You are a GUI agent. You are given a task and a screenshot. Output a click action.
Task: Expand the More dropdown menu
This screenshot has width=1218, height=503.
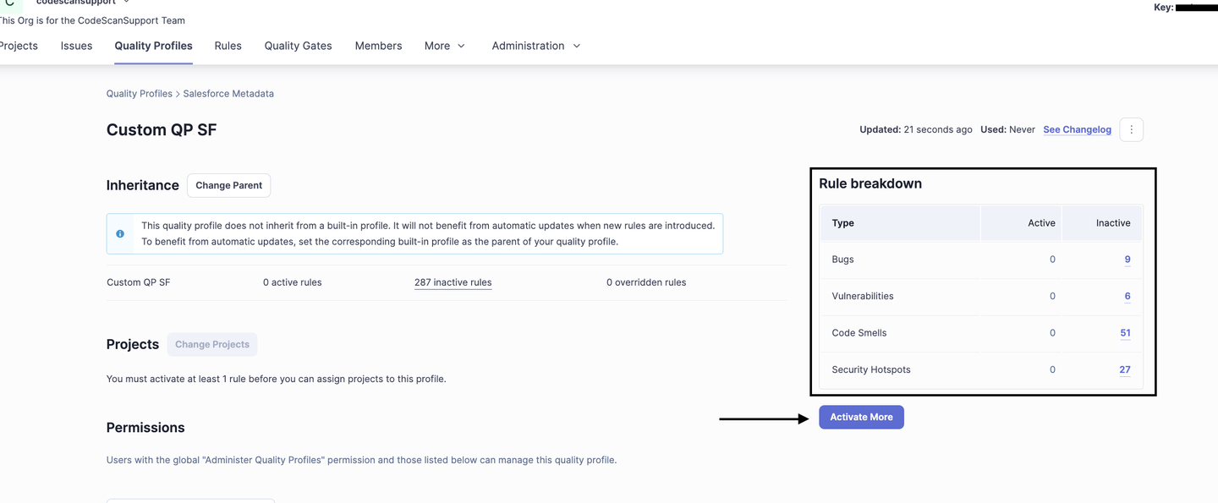coord(444,46)
